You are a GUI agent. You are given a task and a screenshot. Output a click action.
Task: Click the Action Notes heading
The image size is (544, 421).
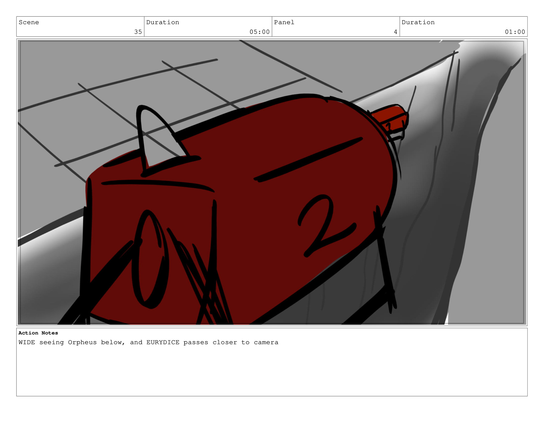coord(38,333)
